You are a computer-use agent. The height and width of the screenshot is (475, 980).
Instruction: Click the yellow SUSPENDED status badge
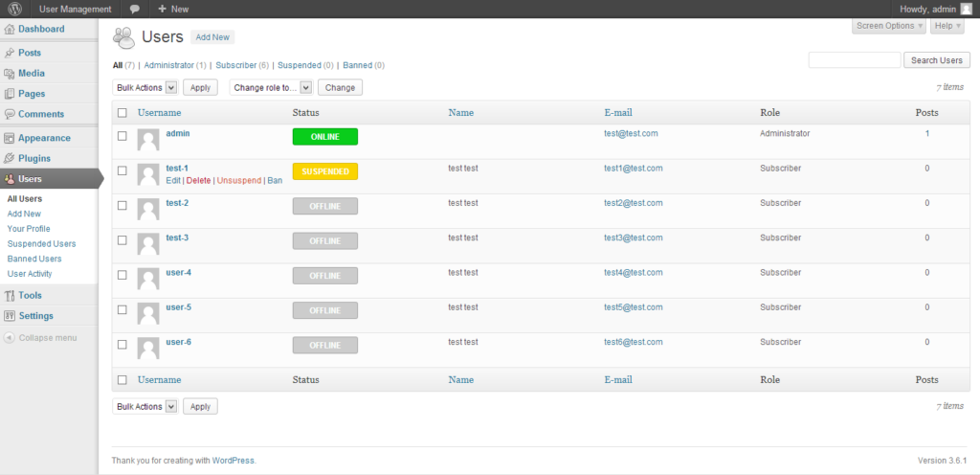coord(325,171)
